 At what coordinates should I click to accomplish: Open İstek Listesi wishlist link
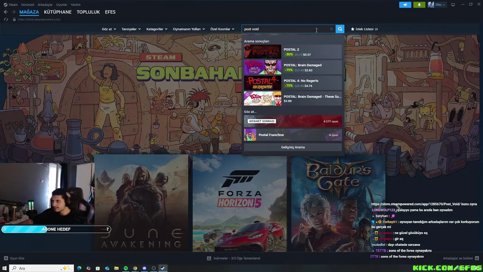point(365,29)
